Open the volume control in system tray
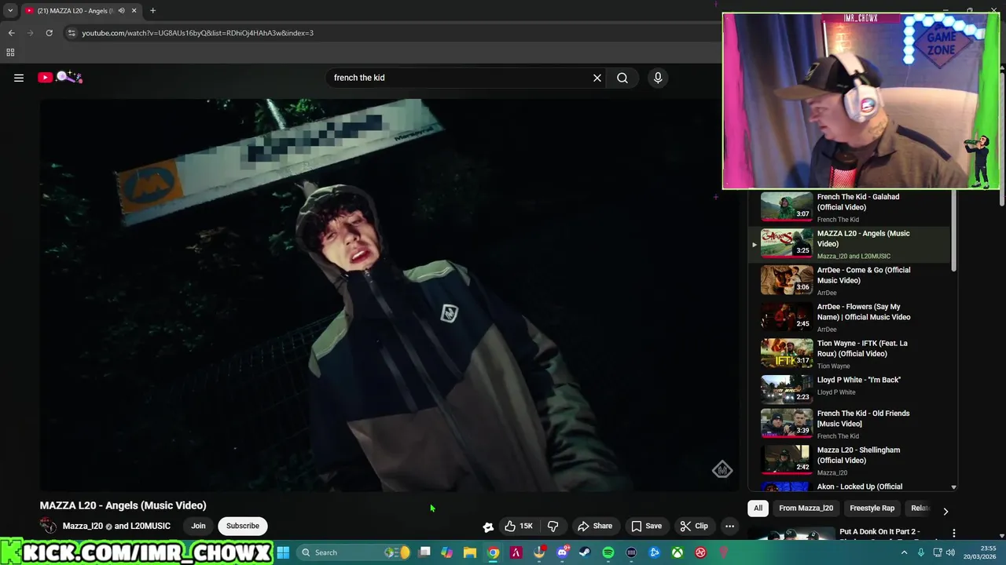 point(952,552)
